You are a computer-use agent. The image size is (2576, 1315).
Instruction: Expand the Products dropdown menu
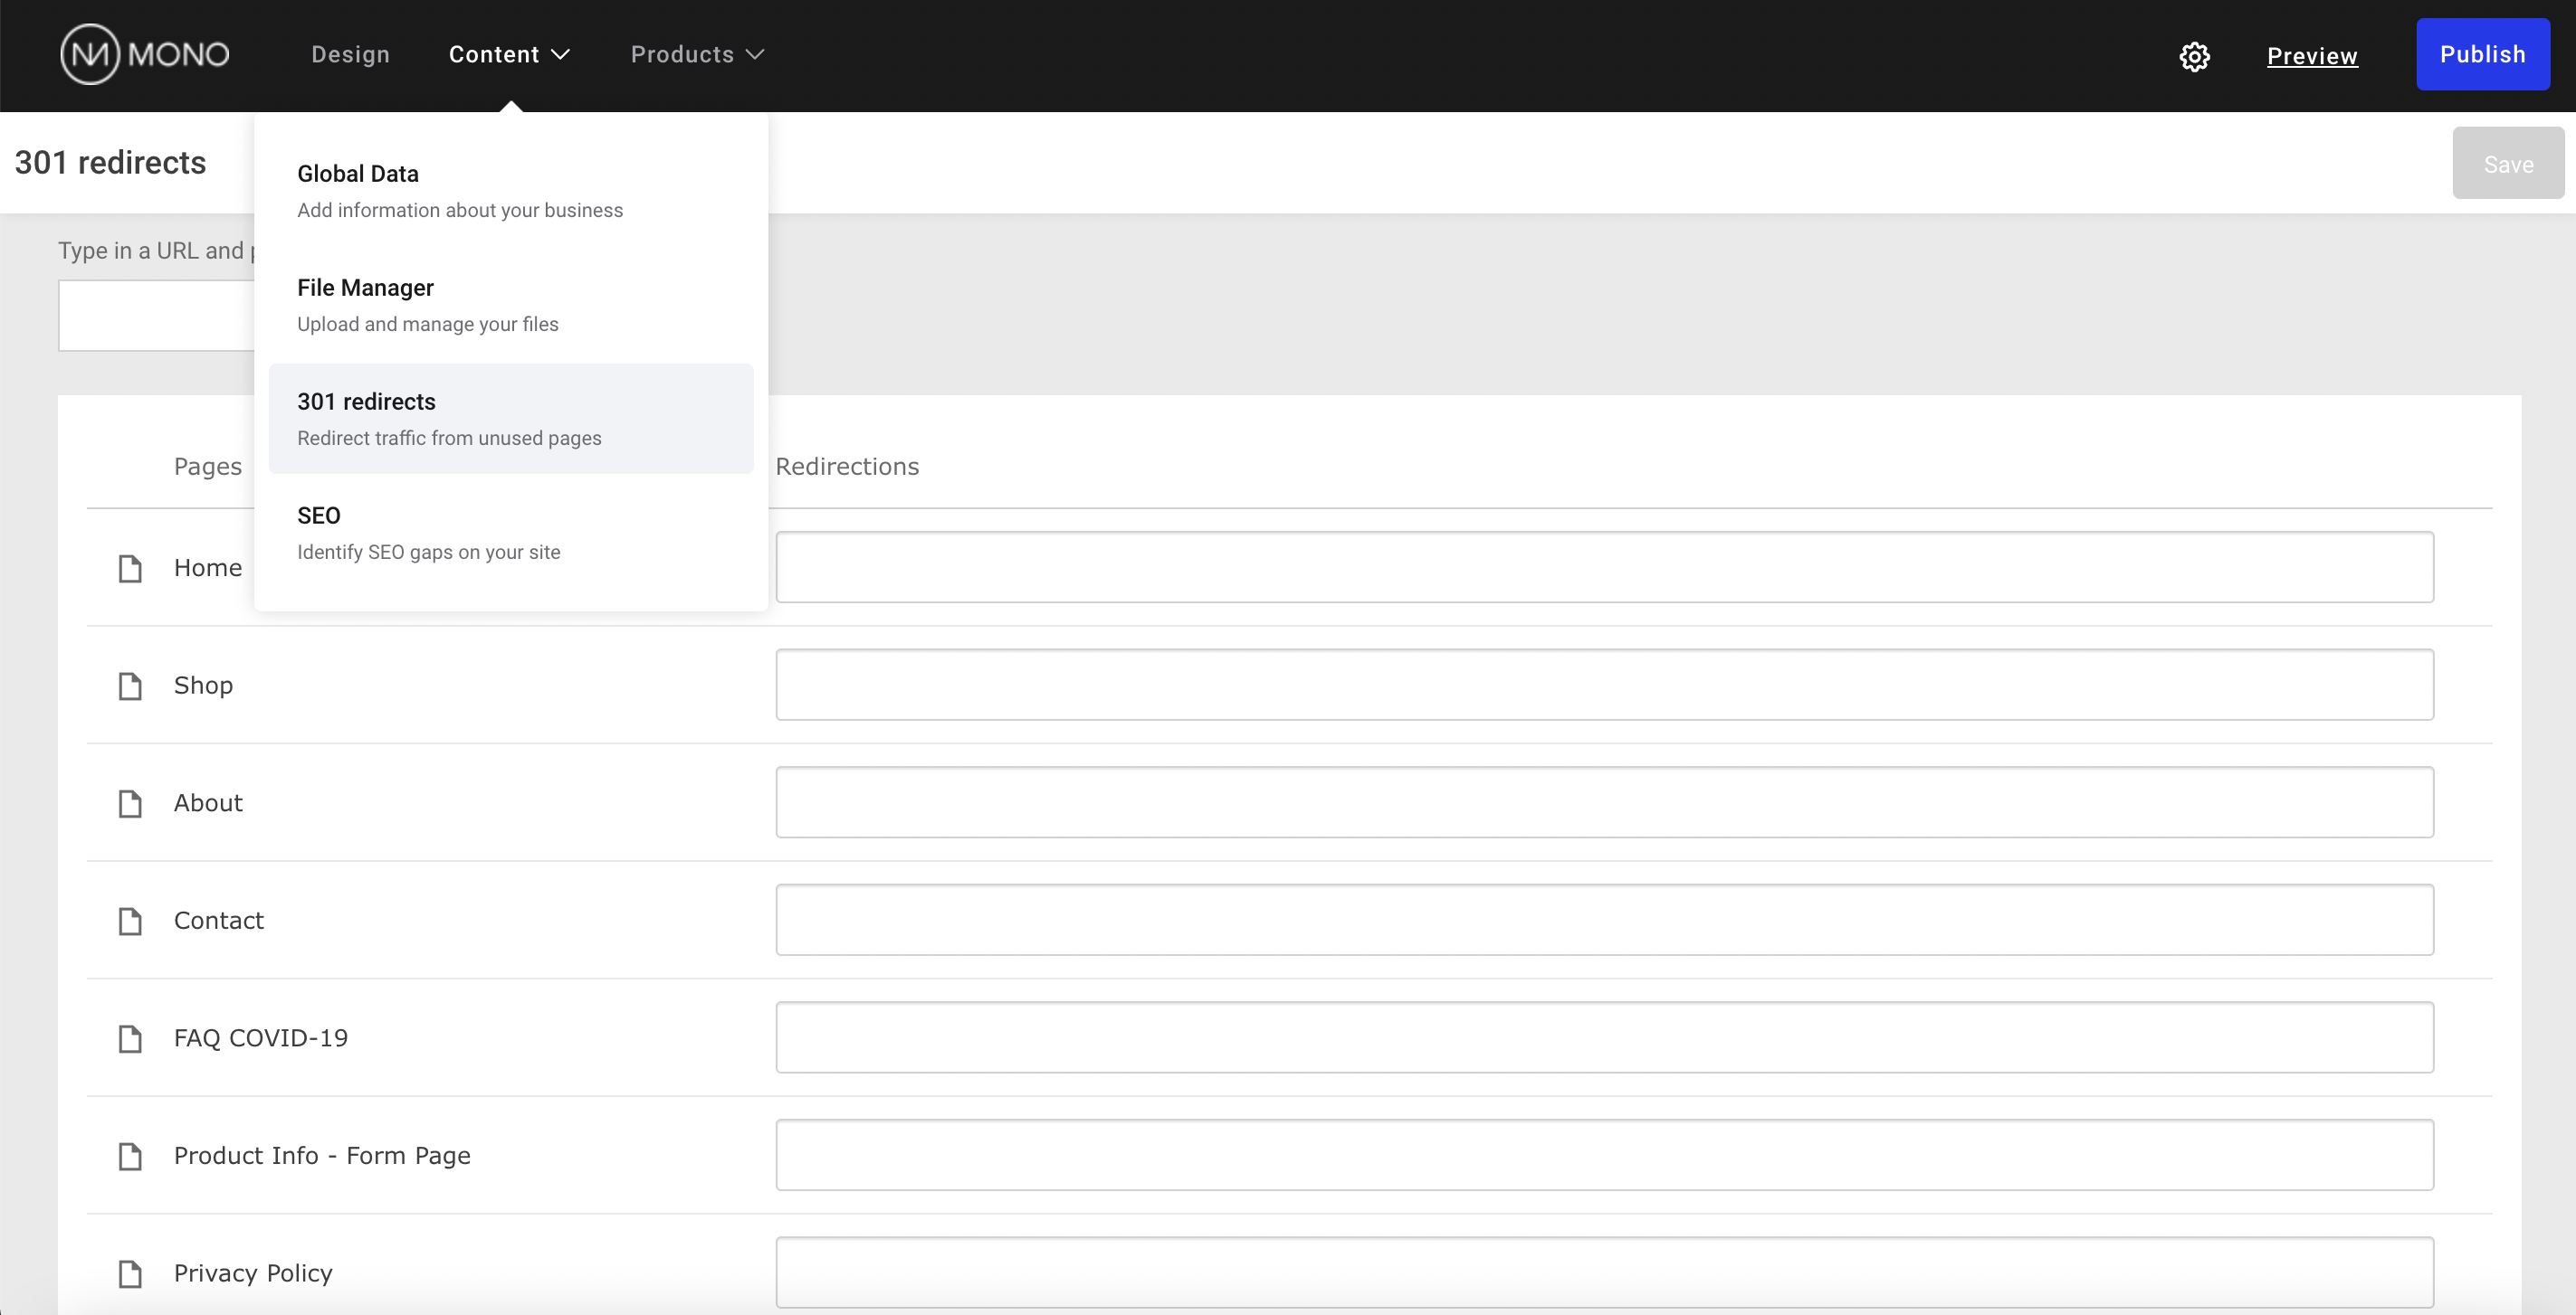pos(697,55)
